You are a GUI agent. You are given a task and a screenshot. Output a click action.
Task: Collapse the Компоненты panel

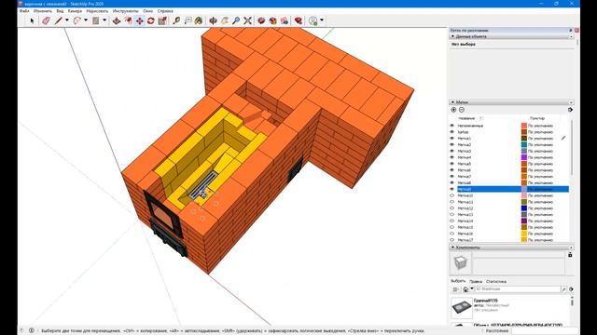coord(452,248)
